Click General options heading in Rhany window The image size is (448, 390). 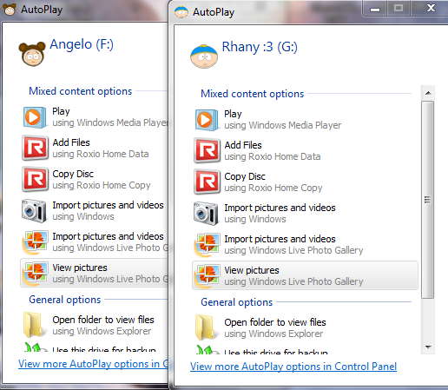[x=237, y=302]
